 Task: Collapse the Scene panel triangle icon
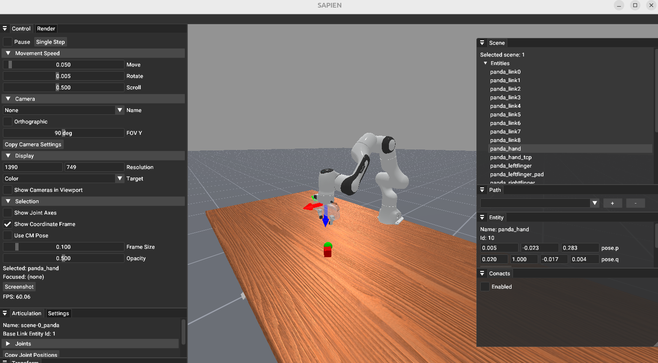pyautogui.click(x=482, y=43)
